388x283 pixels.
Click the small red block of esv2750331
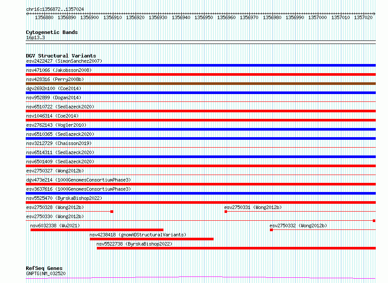tap(226, 212)
